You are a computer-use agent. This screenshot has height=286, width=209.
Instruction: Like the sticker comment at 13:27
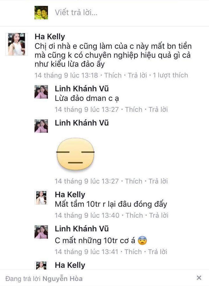(134, 181)
